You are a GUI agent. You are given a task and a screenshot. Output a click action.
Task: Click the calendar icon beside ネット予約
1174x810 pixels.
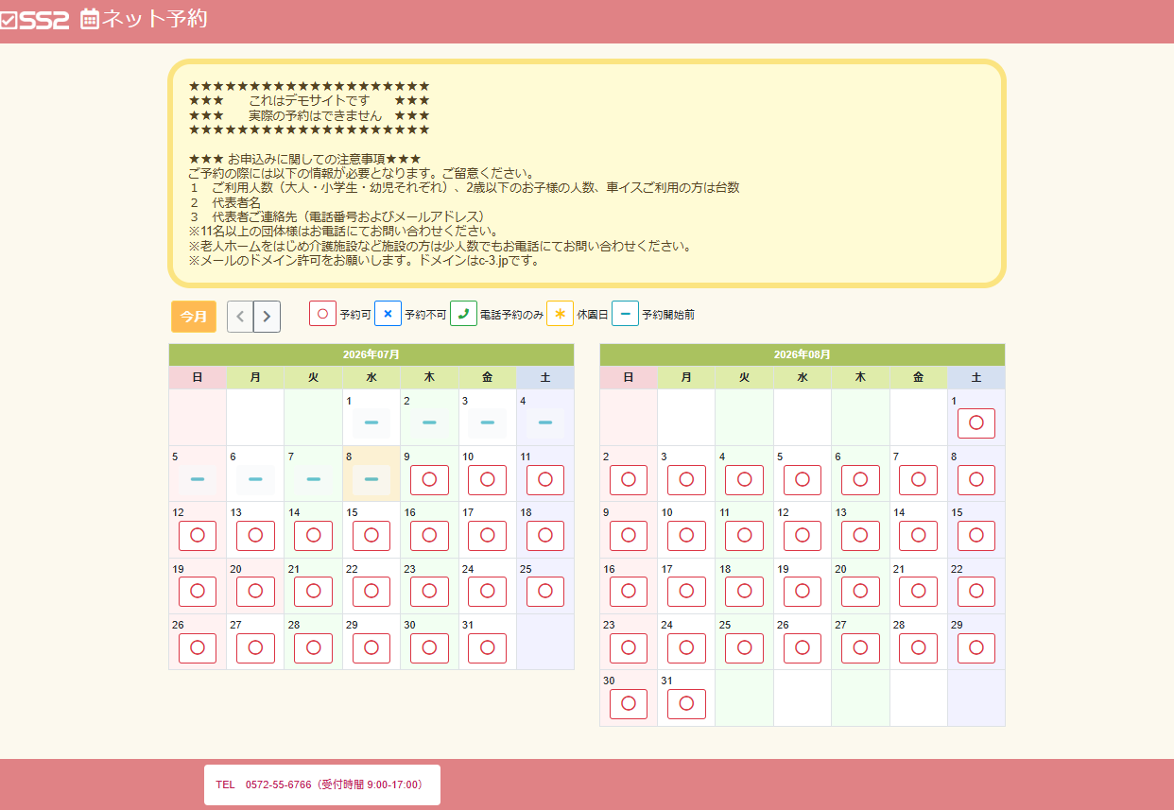click(90, 19)
